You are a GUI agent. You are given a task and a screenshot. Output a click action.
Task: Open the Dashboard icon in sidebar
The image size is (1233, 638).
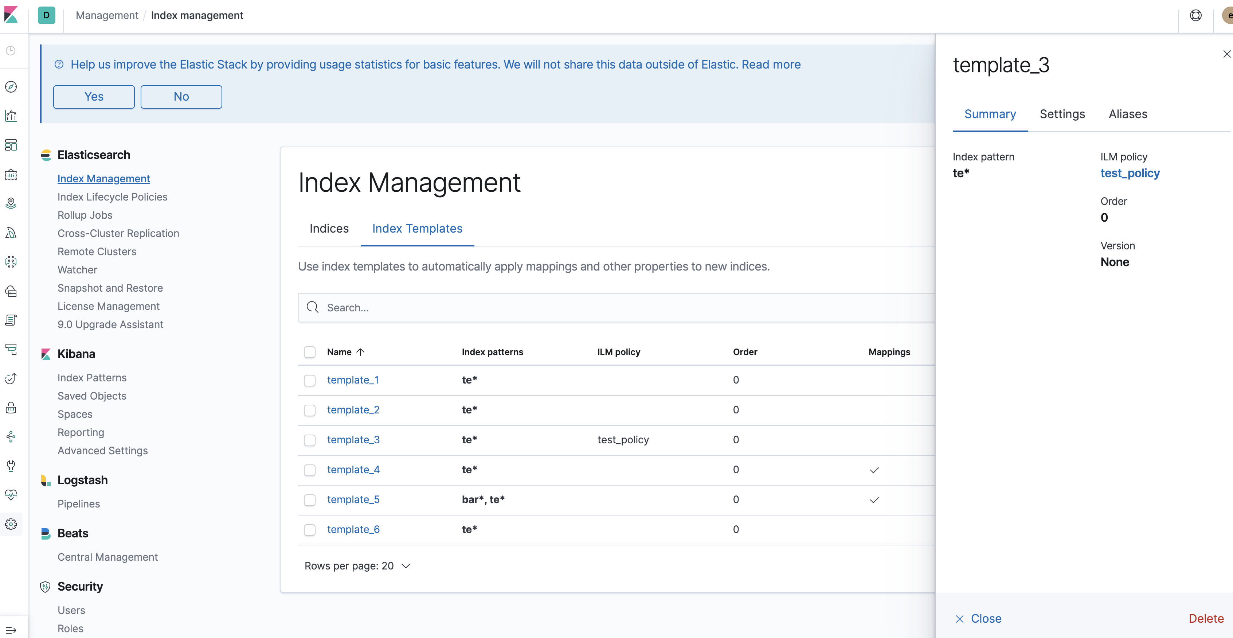pyautogui.click(x=11, y=145)
